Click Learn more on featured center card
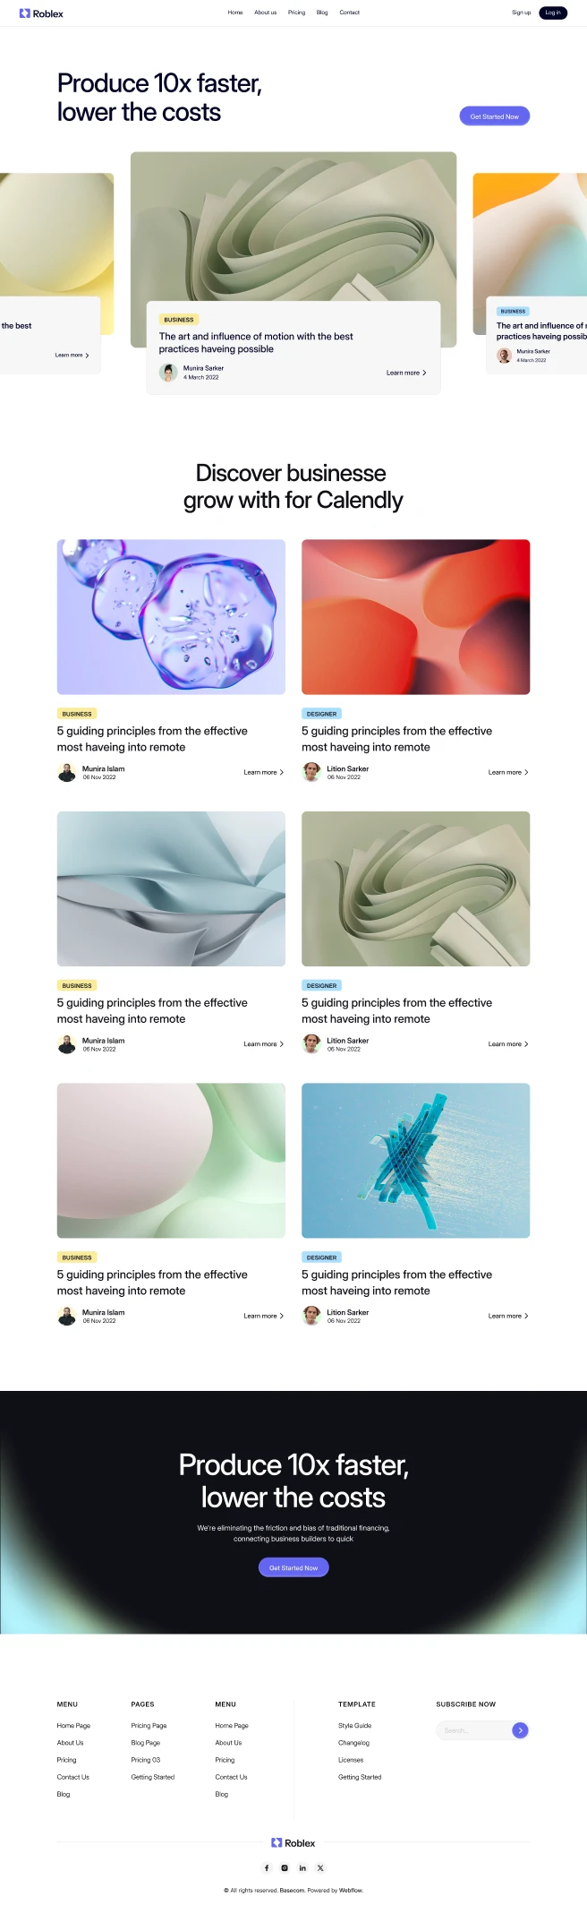 point(406,373)
